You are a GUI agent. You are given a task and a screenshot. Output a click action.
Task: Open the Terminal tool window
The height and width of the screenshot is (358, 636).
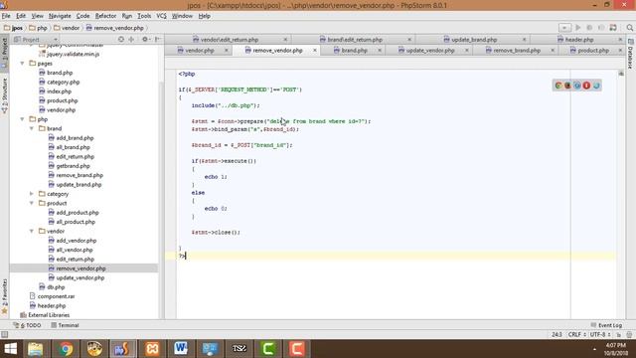pos(65,325)
